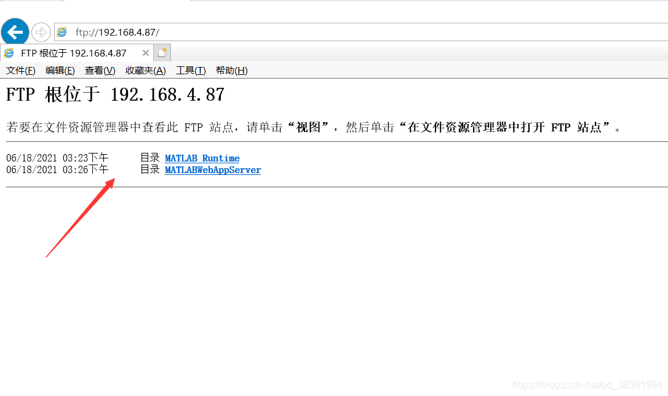
Task: Open the 帮助(H) help menu
Action: 232,71
